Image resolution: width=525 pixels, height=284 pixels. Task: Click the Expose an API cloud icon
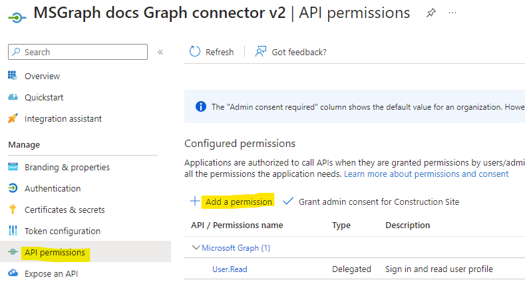click(13, 273)
